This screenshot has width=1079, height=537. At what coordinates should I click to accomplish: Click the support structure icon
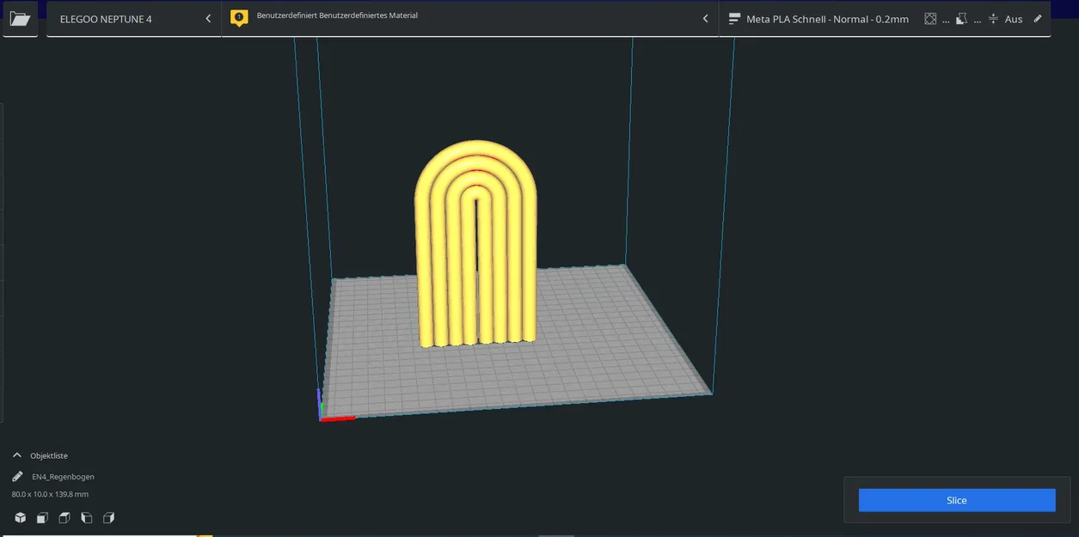pyautogui.click(x=961, y=19)
